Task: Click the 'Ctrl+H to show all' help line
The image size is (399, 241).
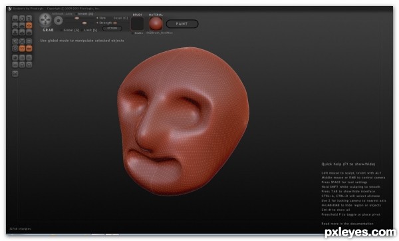Action: click(336, 210)
